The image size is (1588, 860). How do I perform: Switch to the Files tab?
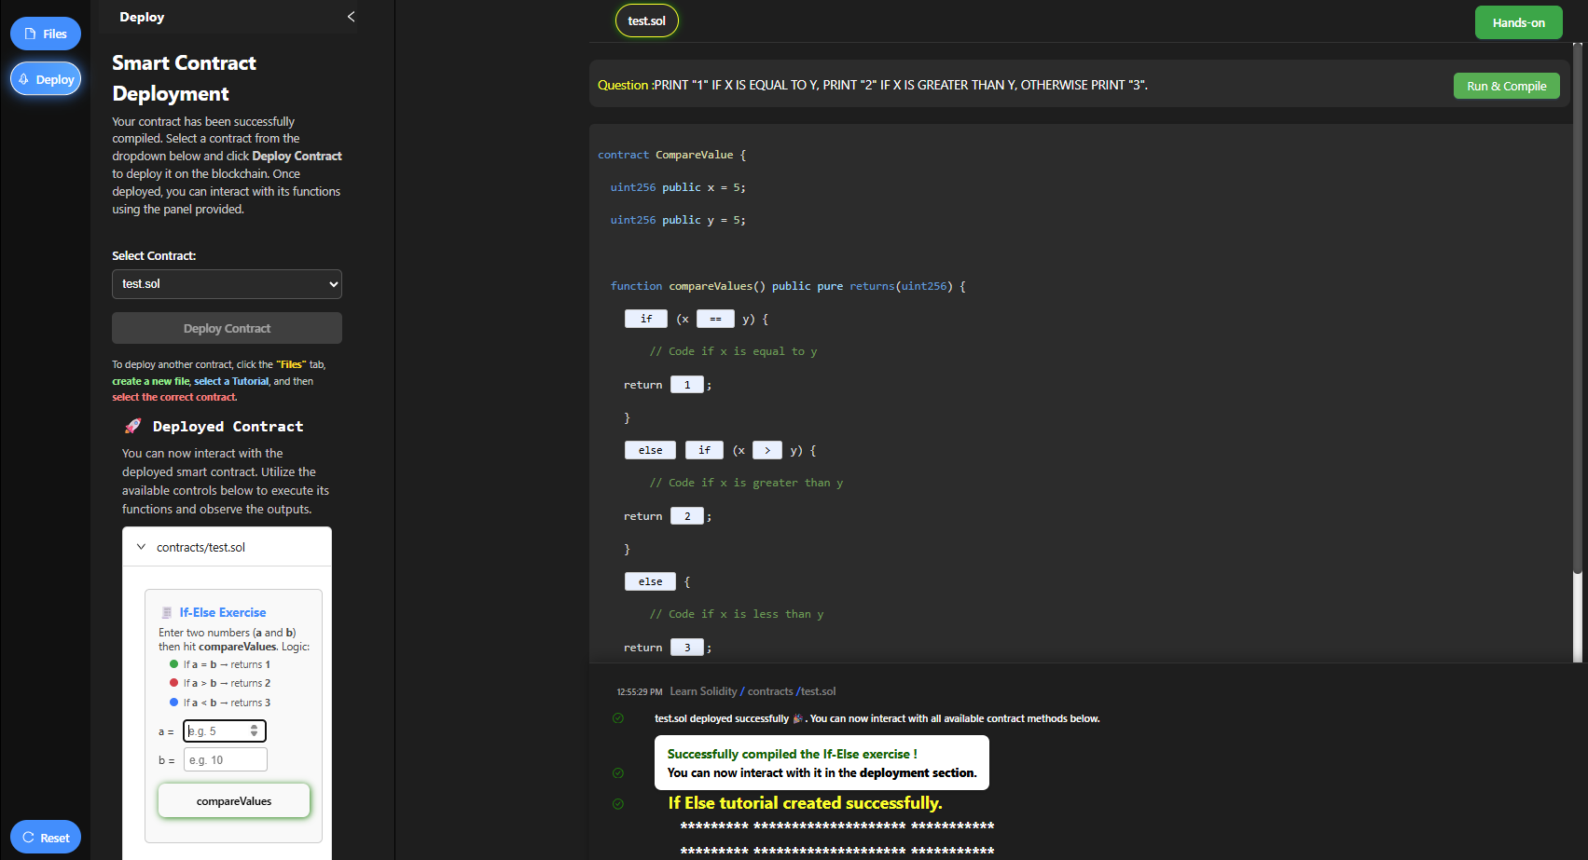point(46,34)
